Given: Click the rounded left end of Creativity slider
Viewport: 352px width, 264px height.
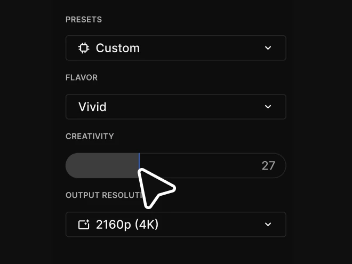Looking at the screenshot, I should 71,165.
